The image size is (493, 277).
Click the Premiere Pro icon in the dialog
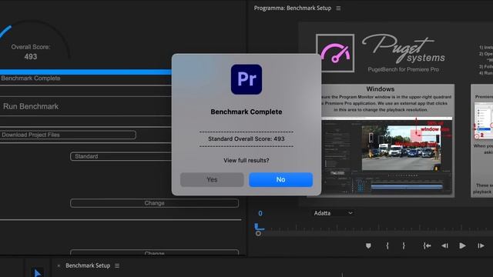[246, 79]
